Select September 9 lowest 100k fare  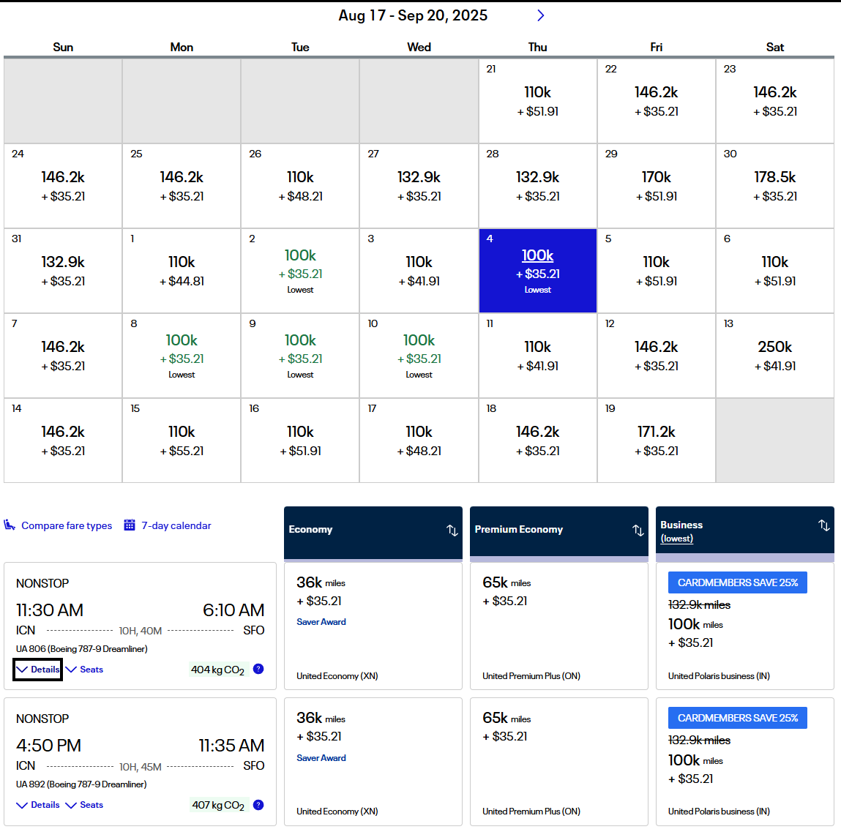(300, 356)
